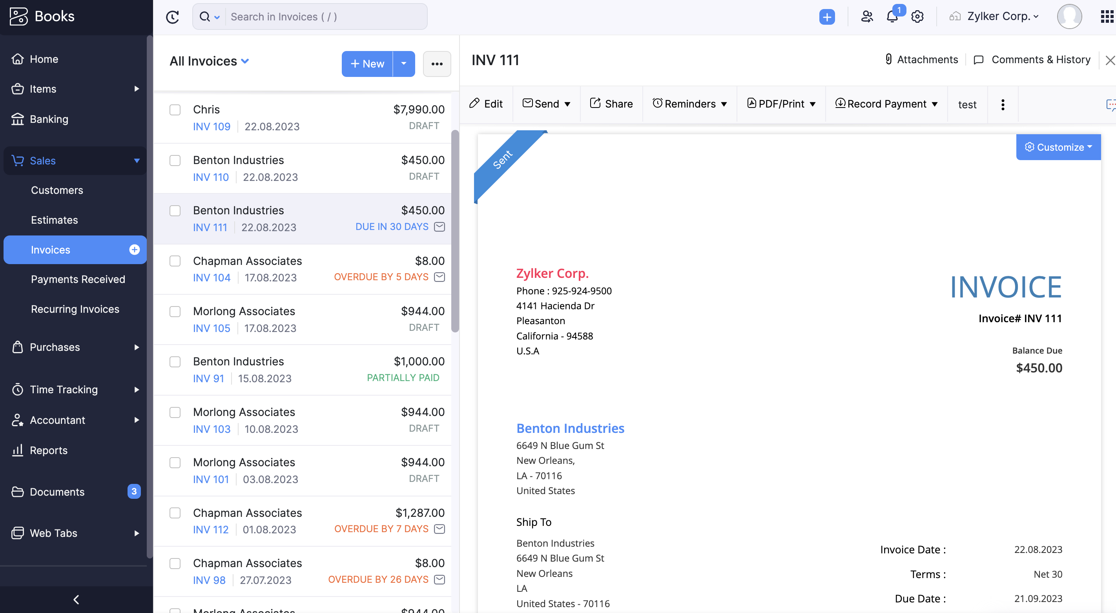This screenshot has width=1116, height=613.
Task: Expand the New button dropdown arrow
Action: pyautogui.click(x=404, y=64)
